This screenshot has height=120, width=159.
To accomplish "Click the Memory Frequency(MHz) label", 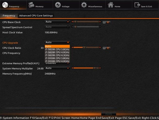I will (17, 74).
